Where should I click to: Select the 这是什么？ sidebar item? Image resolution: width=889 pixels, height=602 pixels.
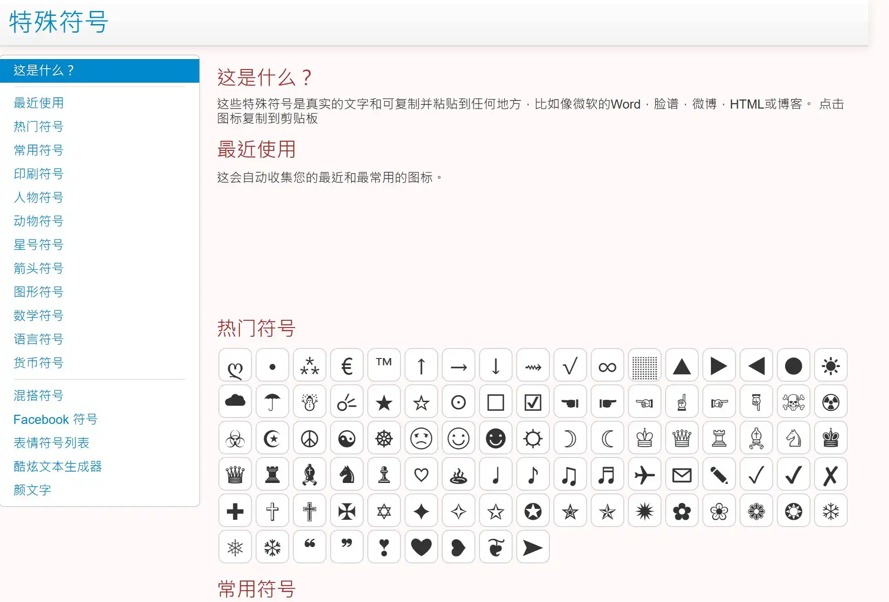99,70
